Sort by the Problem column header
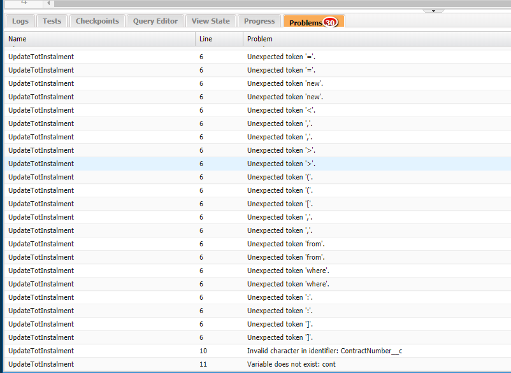511x373 pixels. [x=377, y=39]
